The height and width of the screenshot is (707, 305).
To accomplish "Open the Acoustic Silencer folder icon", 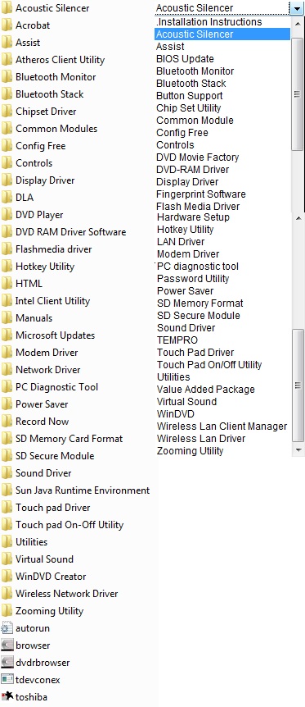I will (7, 8).
